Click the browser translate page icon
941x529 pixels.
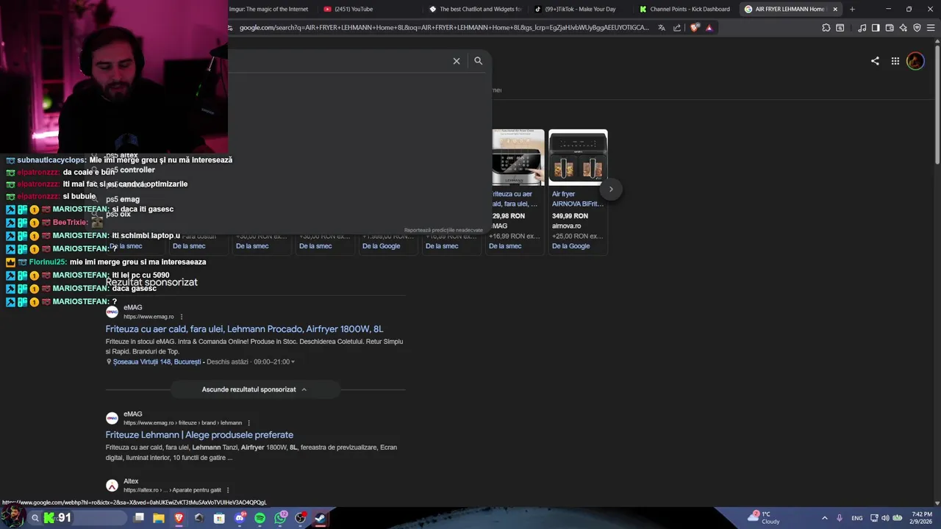(662, 28)
